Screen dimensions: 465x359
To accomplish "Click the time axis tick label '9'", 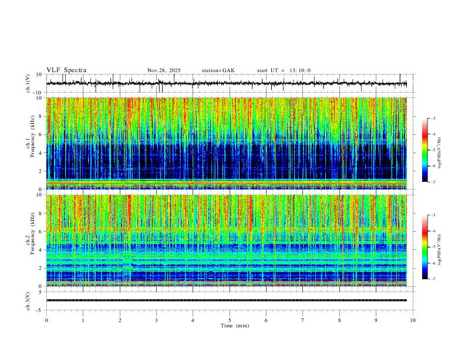I will 376,320.
